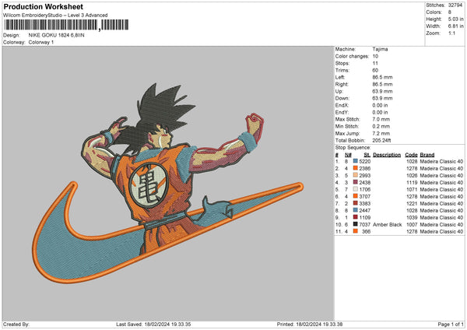Viewport: 467px width, 330px height.
Task: Click the orange swatch beside stitch count 366
Action: click(x=356, y=231)
